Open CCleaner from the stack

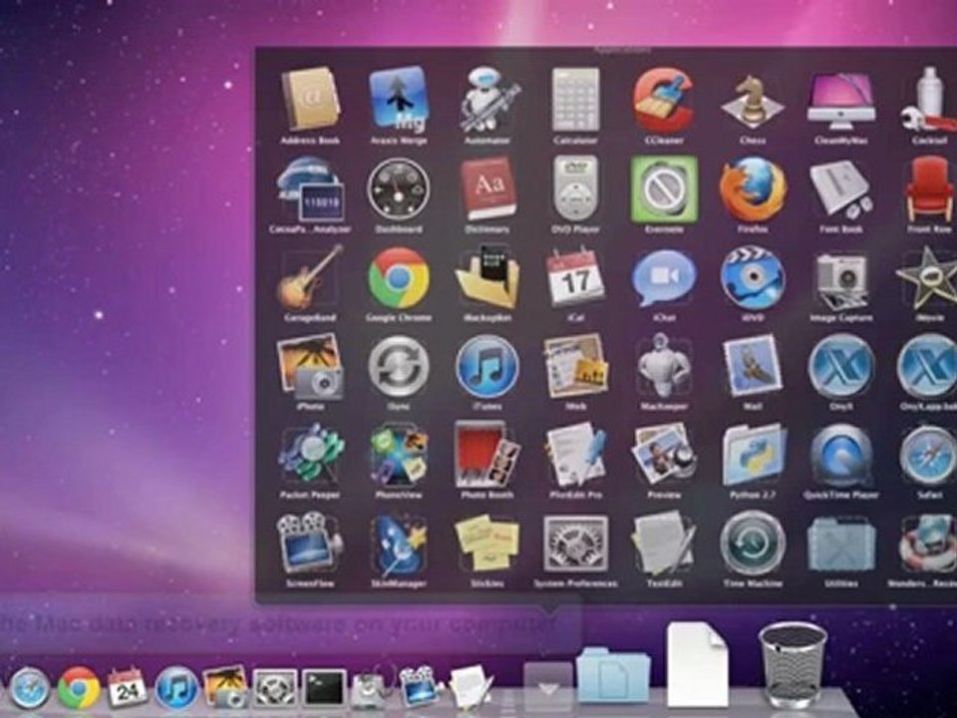point(664,100)
